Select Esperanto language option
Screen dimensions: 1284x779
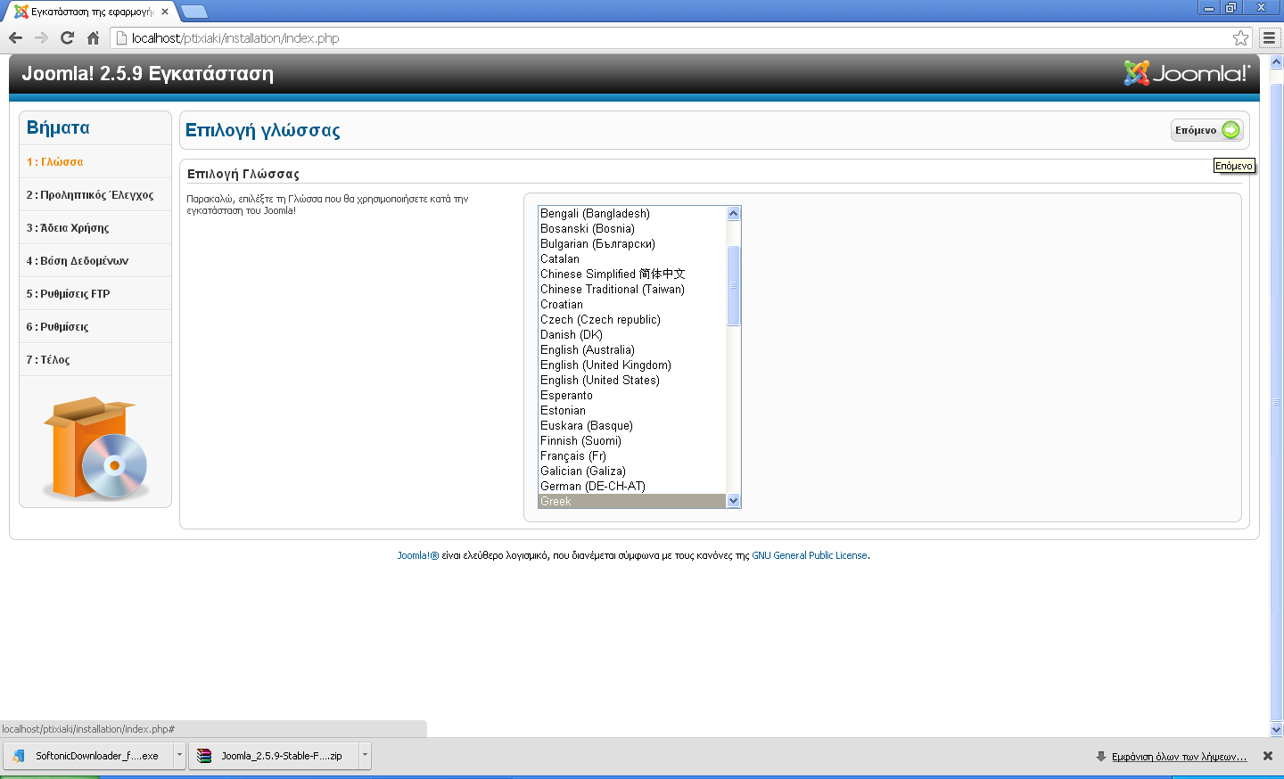[632, 396]
